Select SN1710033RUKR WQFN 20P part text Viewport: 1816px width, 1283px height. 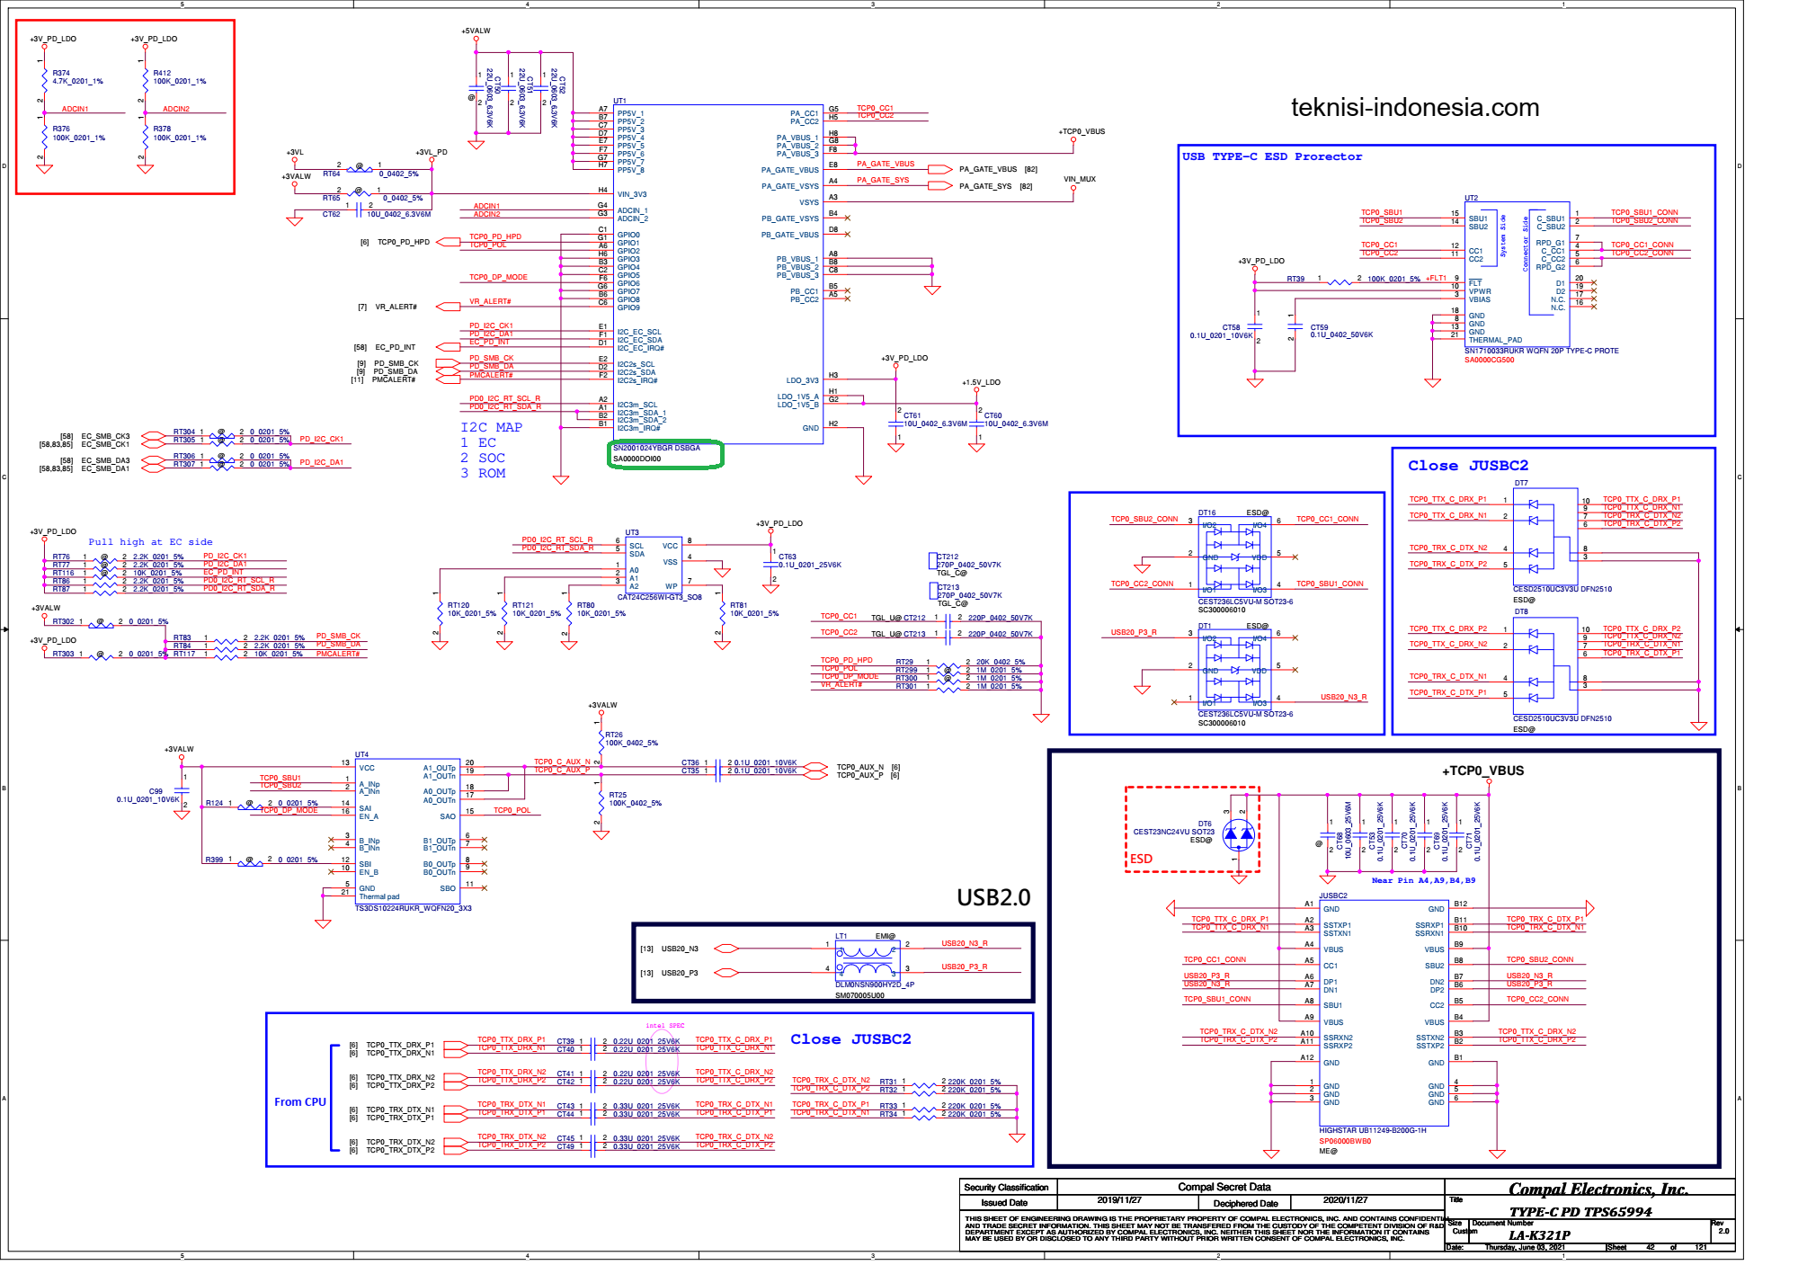(x=1541, y=351)
